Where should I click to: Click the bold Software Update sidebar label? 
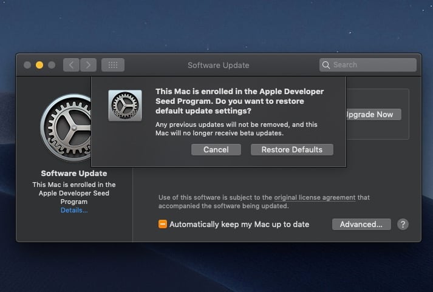pos(74,174)
